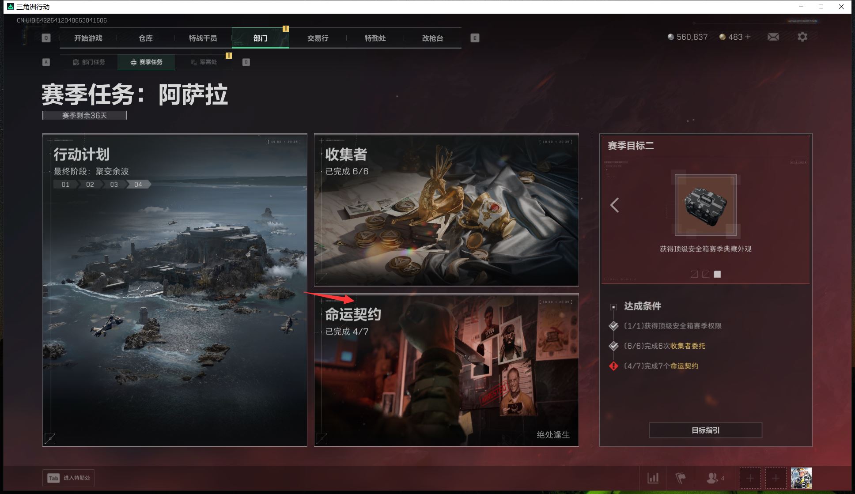Screen dimensions: 855x494
Task: Switch to the 交易行 menu tab
Action: [318, 38]
